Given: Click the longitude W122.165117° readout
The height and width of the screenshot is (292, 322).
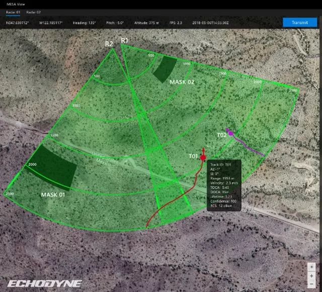Looking at the screenshot, I should coord(57,23).
